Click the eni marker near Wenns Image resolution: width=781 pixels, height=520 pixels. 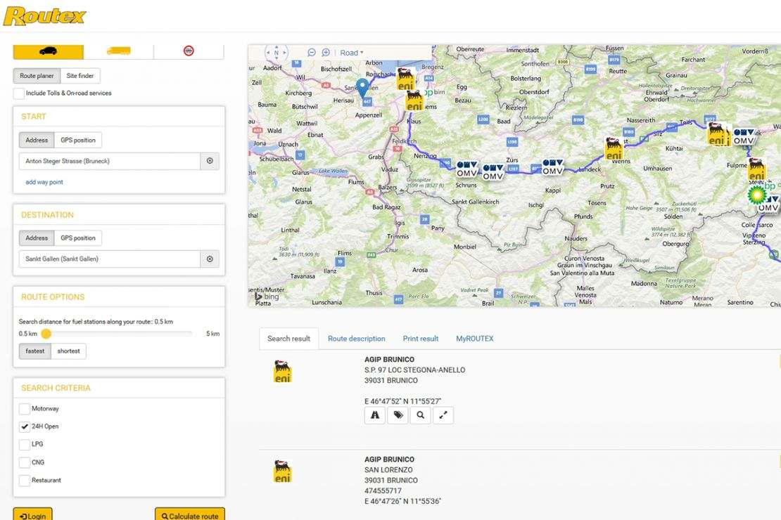614,149
